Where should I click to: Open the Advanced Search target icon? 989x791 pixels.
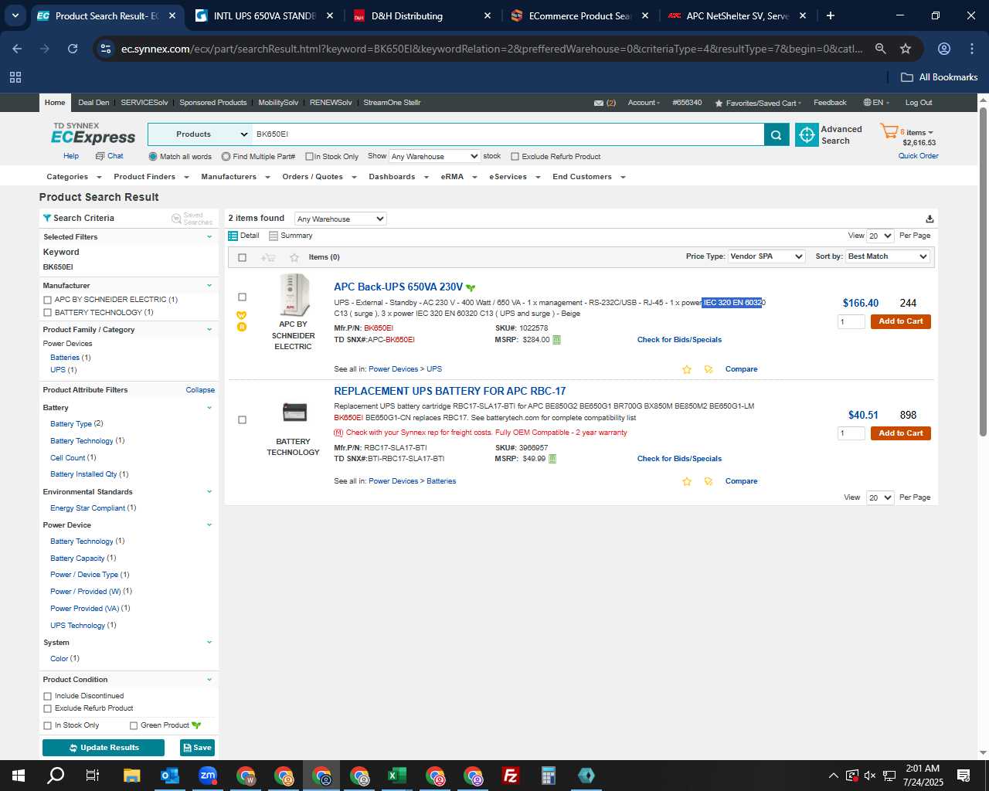(807, 134)
